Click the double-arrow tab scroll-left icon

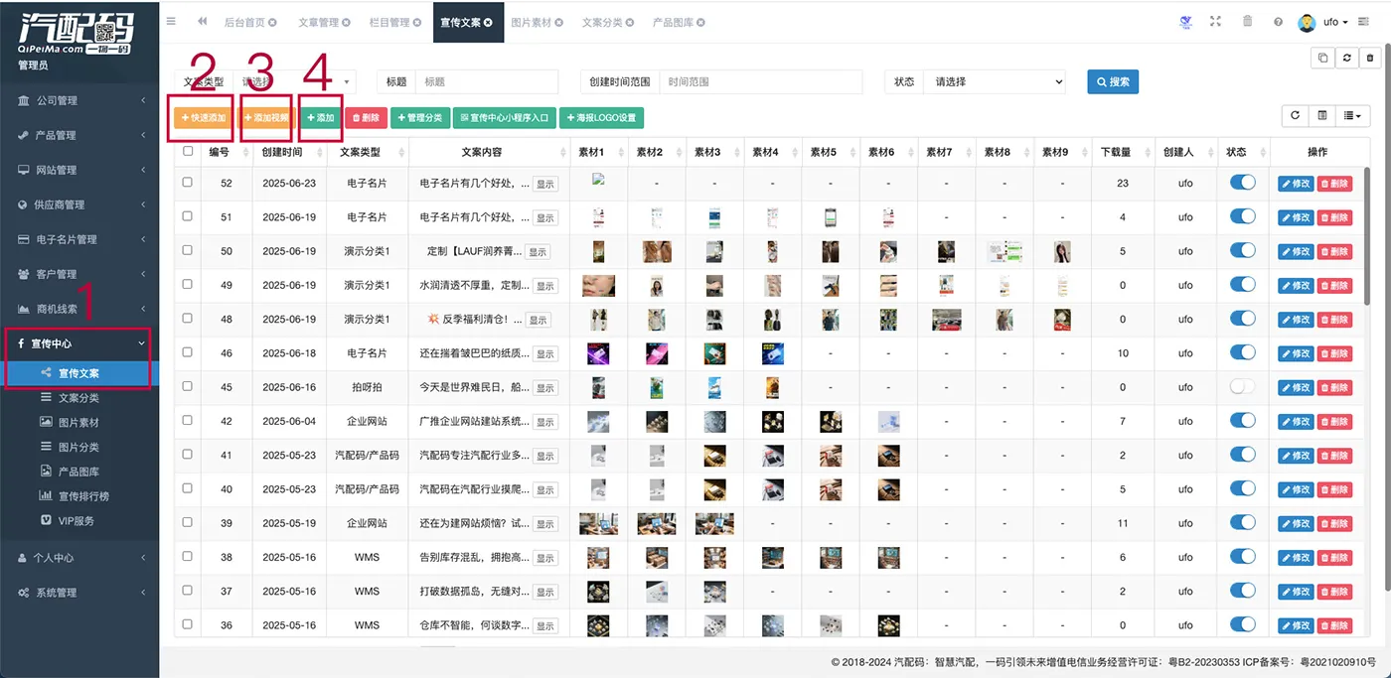coord(203,22)
